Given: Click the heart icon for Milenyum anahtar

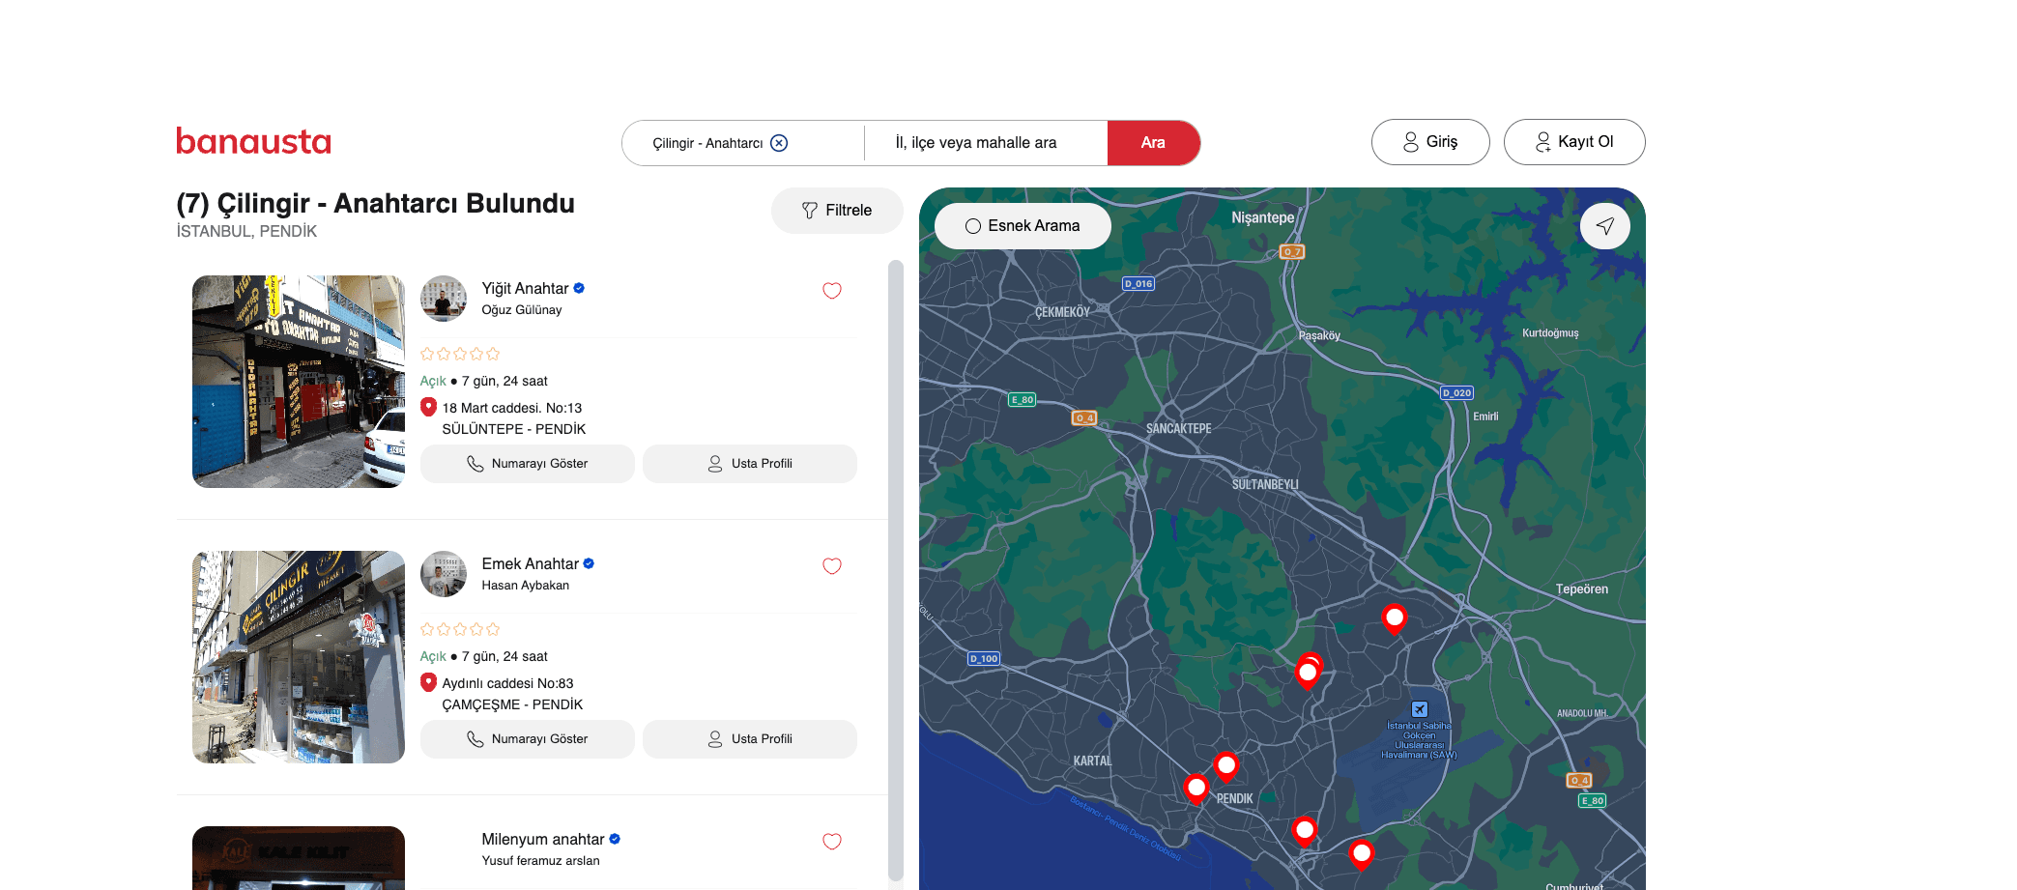Looking at the screenshot, I should pos(831,842).
